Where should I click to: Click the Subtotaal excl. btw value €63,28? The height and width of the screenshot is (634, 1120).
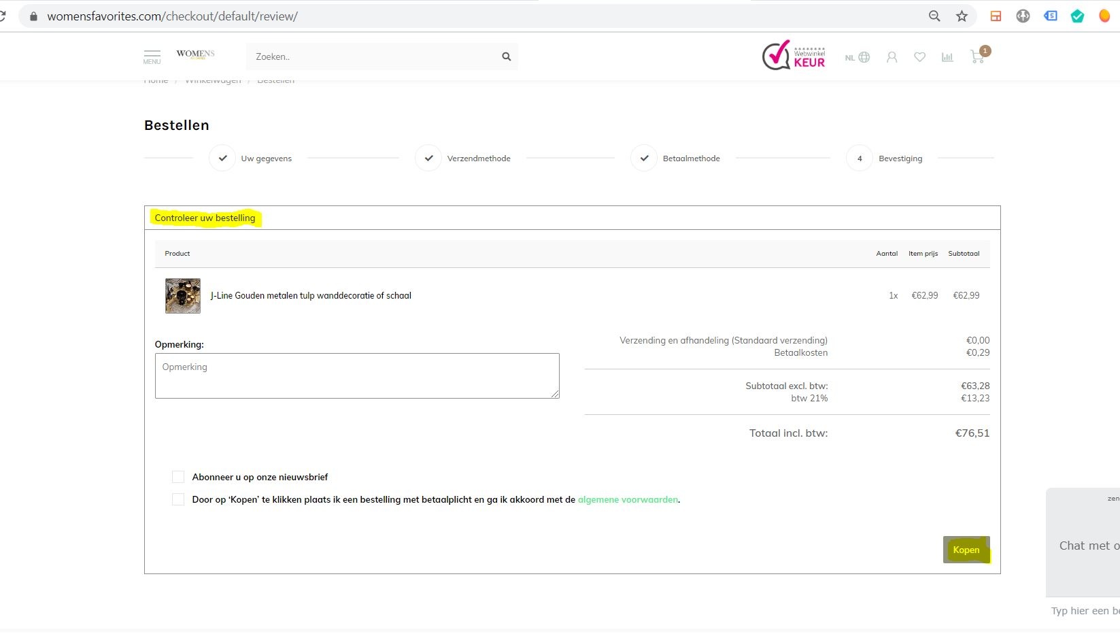[x=975, y=386]
